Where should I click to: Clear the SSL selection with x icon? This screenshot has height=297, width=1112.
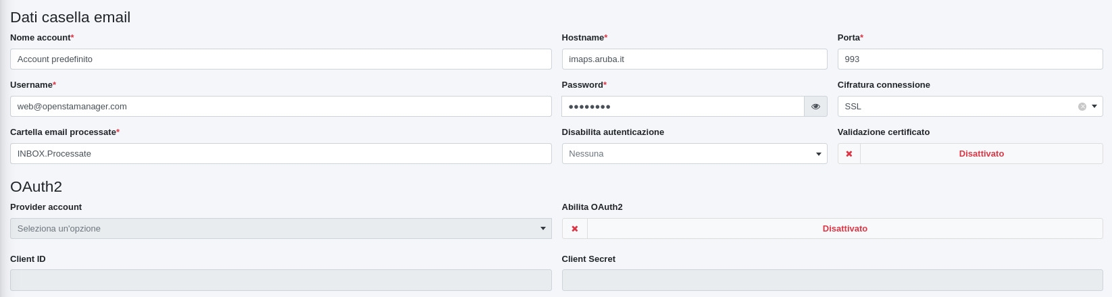click(x=1082, y=107)
